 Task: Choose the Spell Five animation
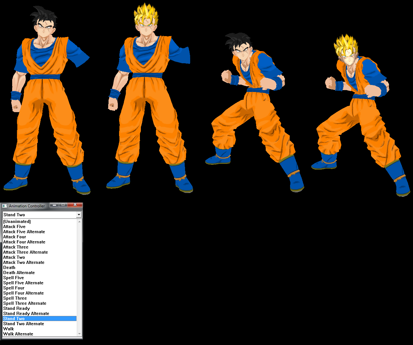point(40,278)
